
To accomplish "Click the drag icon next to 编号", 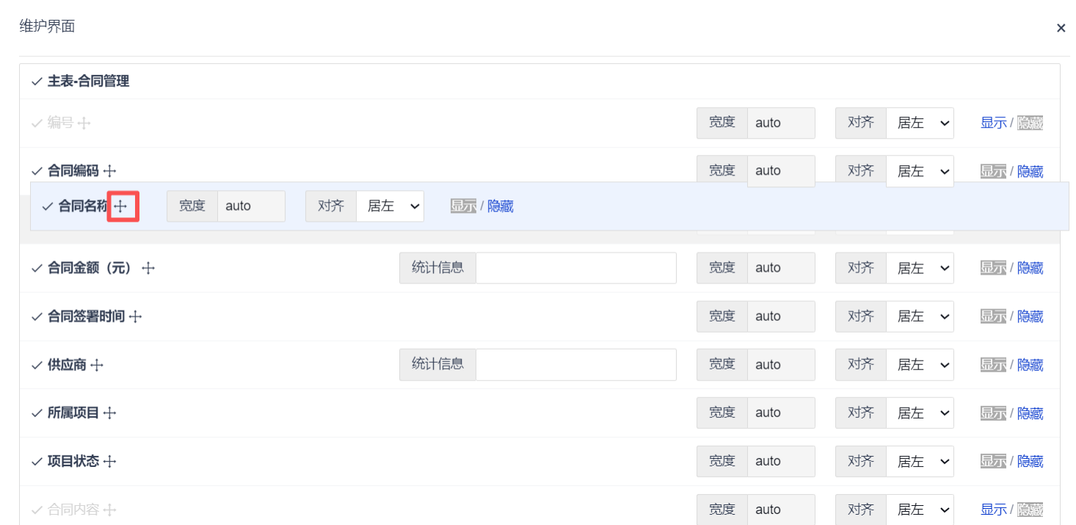I will (x=84, y=123).
